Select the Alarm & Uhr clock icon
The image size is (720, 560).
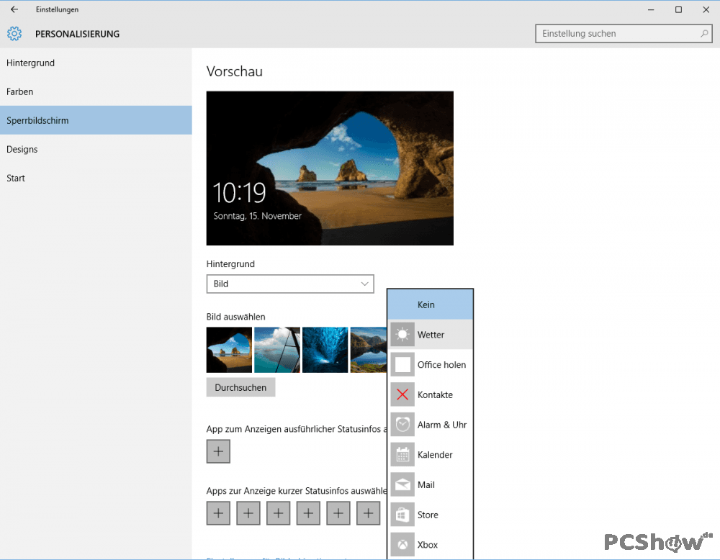click(x=402, y=425)
